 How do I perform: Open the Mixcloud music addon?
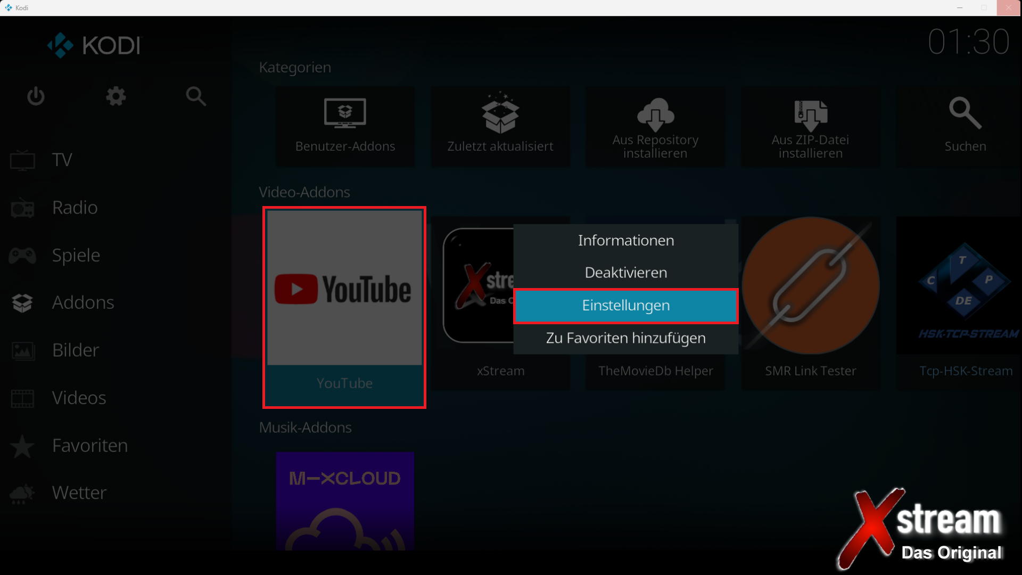345,500
